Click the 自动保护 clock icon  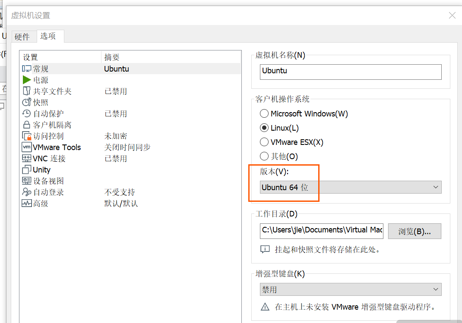pos(26,113)
